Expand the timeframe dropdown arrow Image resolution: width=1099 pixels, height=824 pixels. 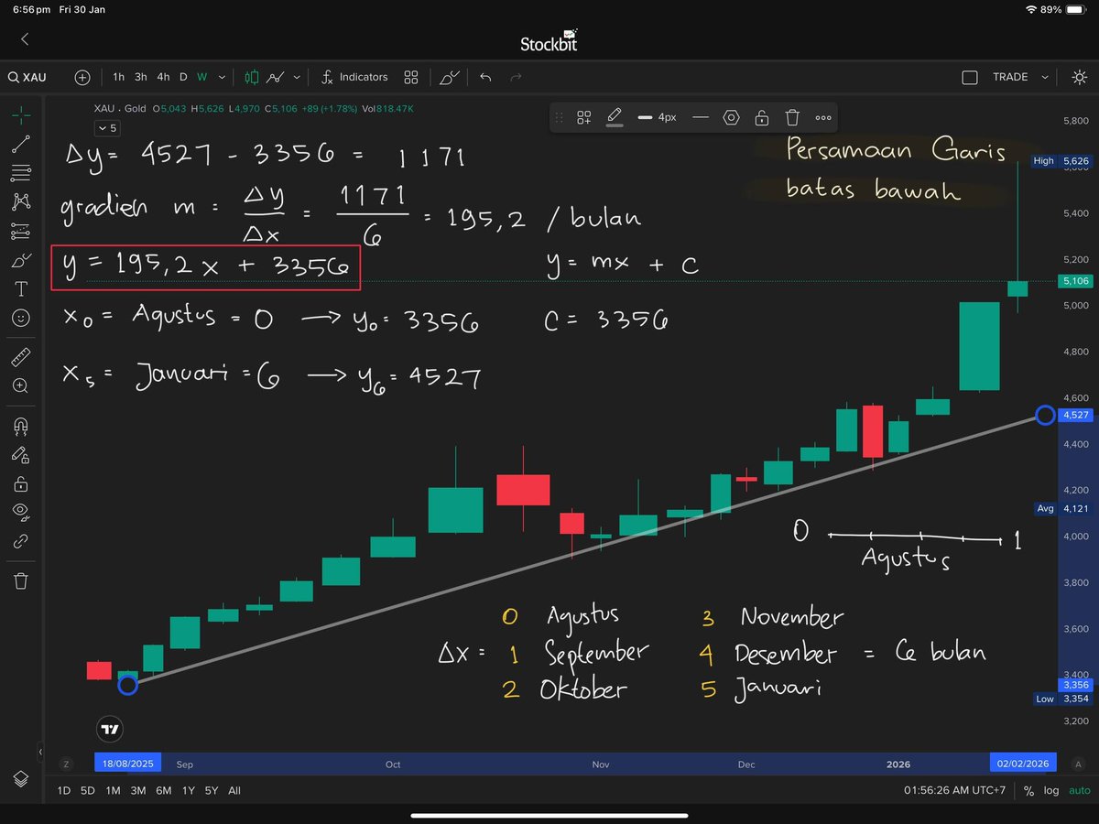[x=222, y=78]
